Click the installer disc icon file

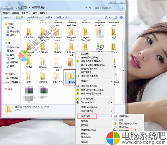click(x=100, y=47)
